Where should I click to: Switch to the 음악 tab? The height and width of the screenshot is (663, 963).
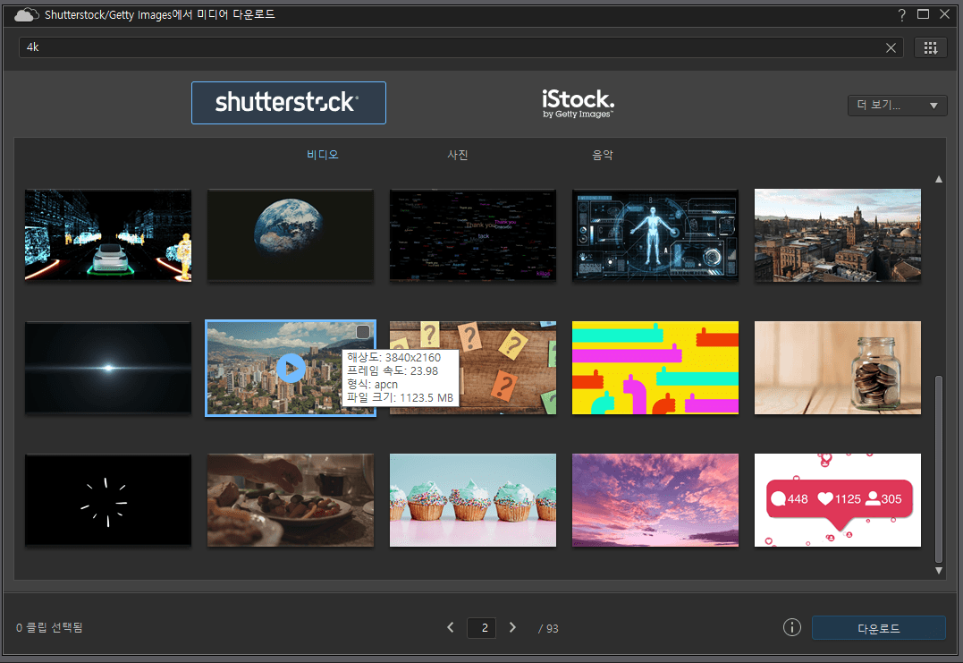(x=603, y=155)
